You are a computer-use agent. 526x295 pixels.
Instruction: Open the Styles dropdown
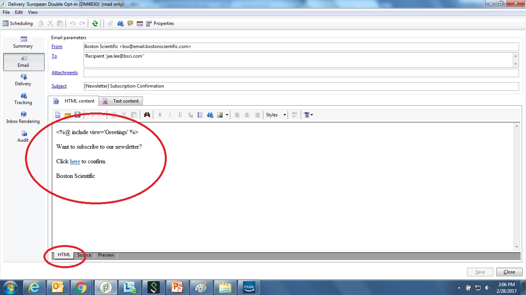(276, 115)
